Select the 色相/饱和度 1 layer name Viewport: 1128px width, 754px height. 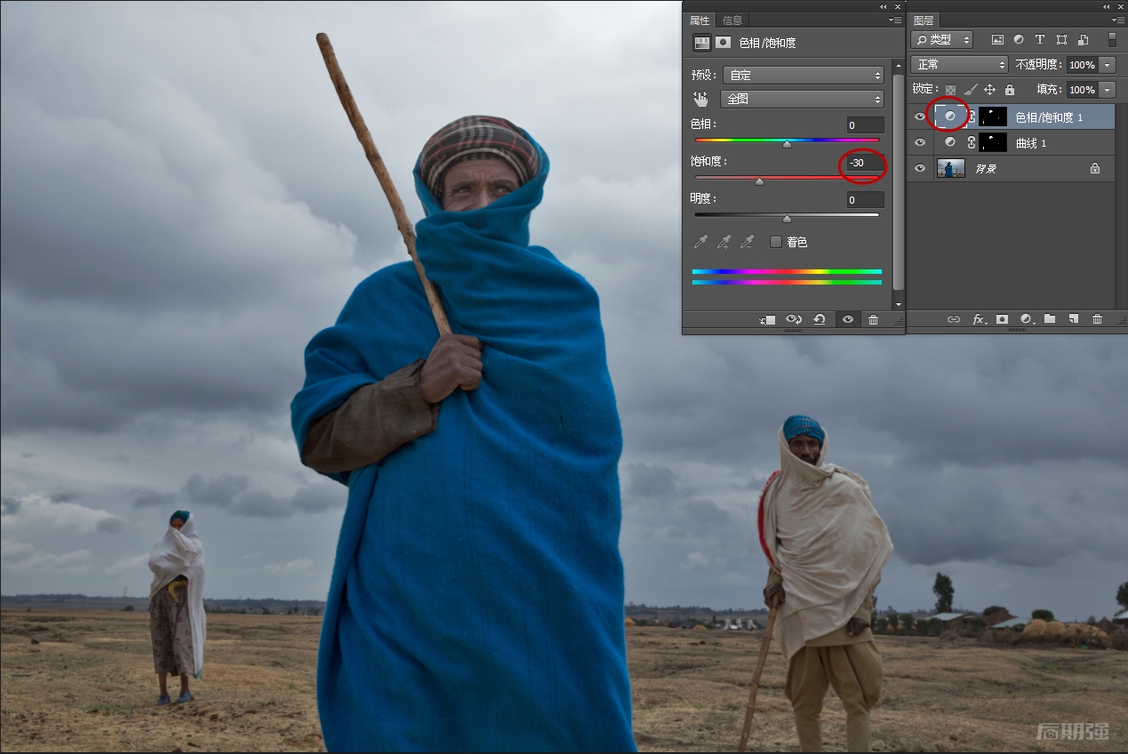(x=1049, y=117)
